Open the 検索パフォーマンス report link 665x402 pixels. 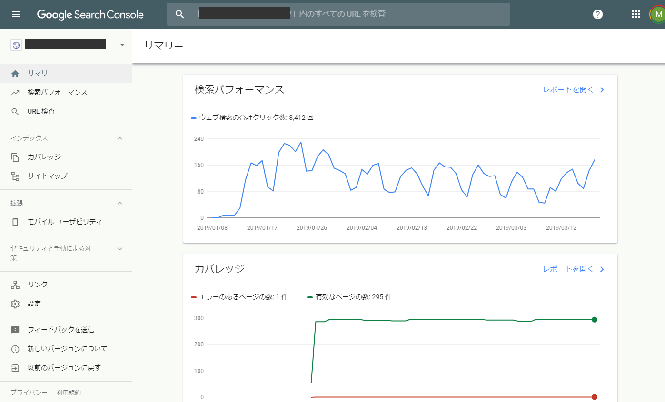(573, 90)
